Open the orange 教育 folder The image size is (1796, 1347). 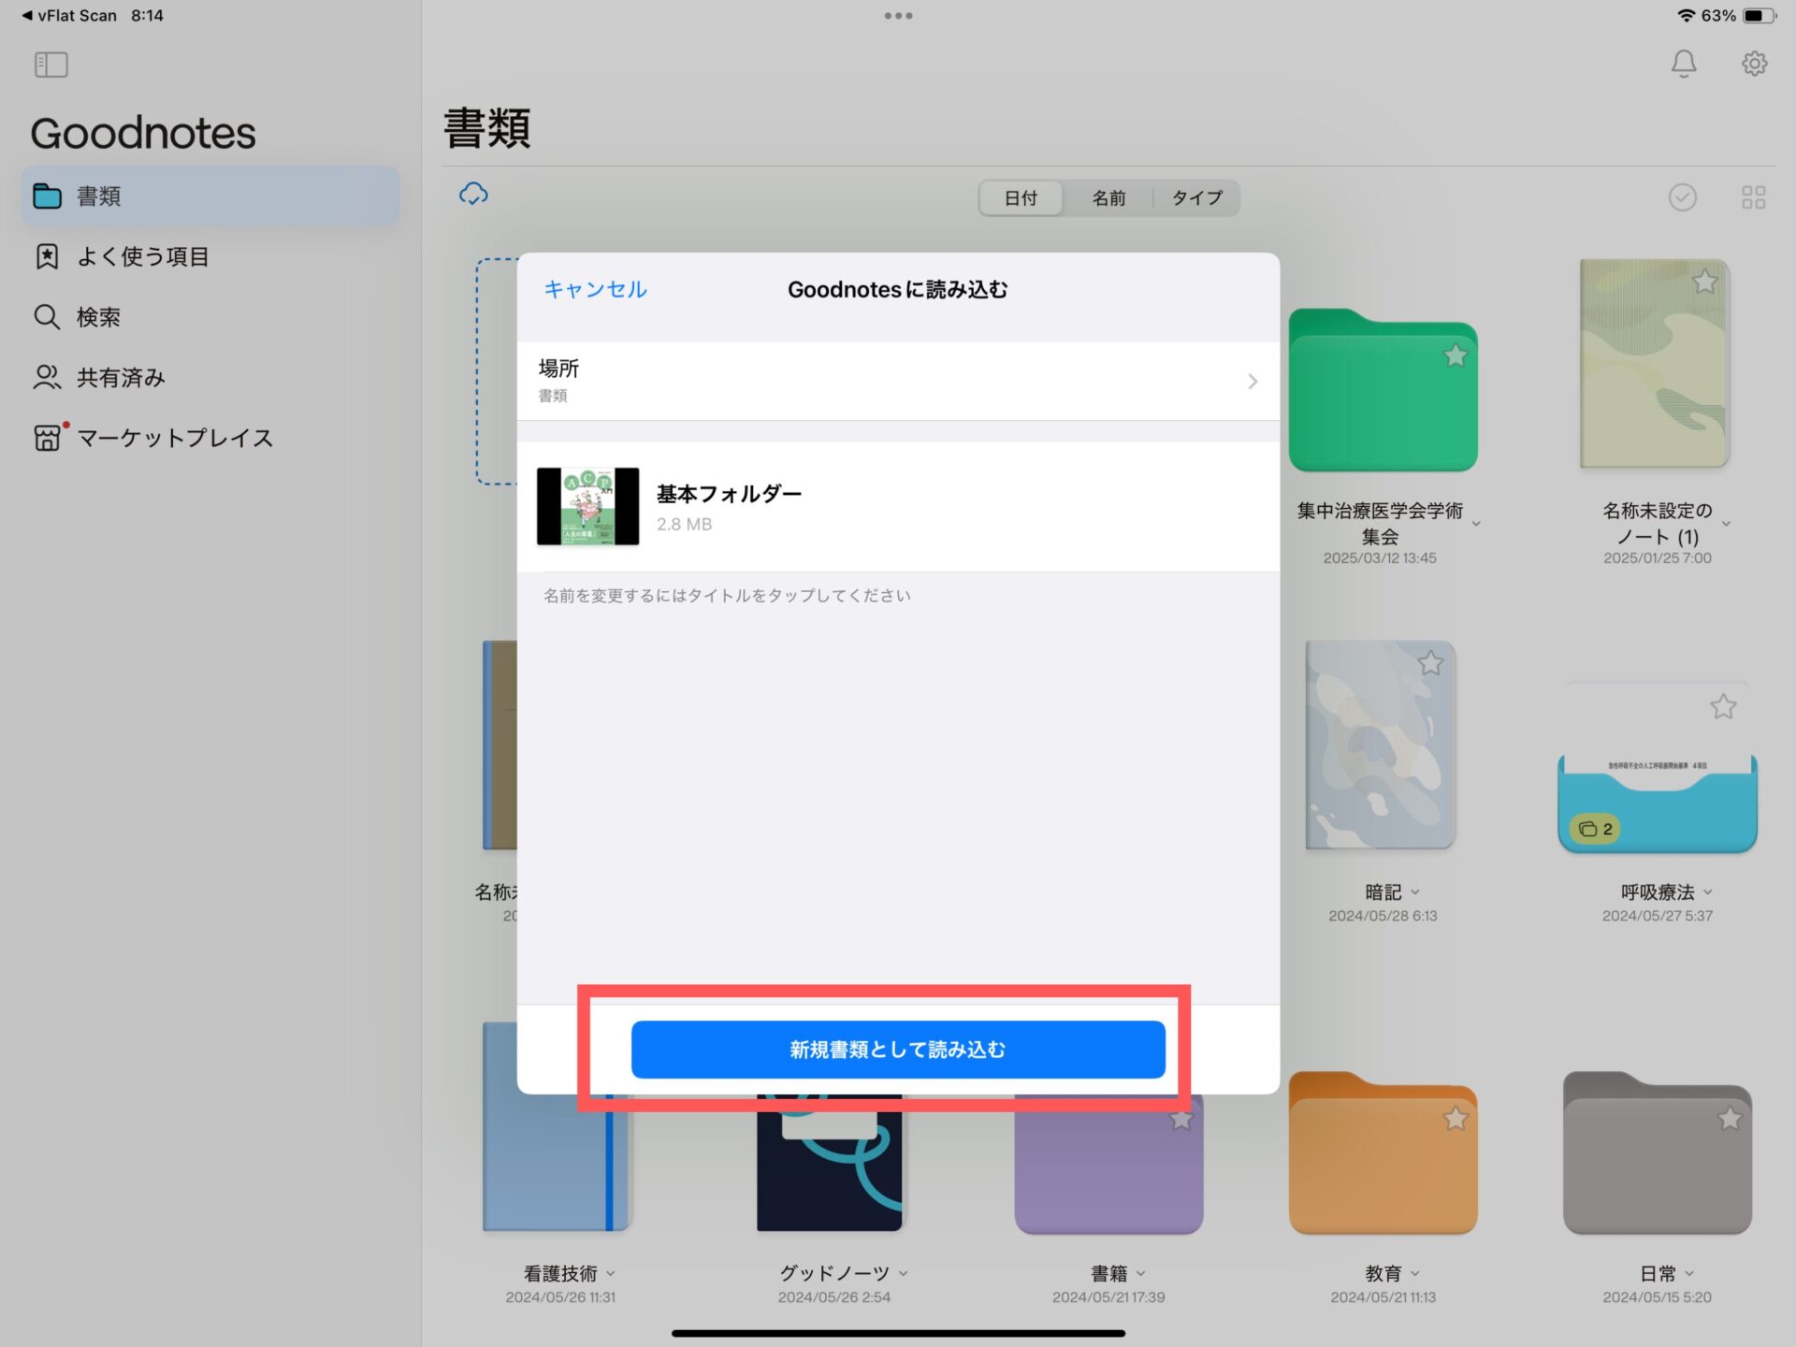(1383, 1152)
